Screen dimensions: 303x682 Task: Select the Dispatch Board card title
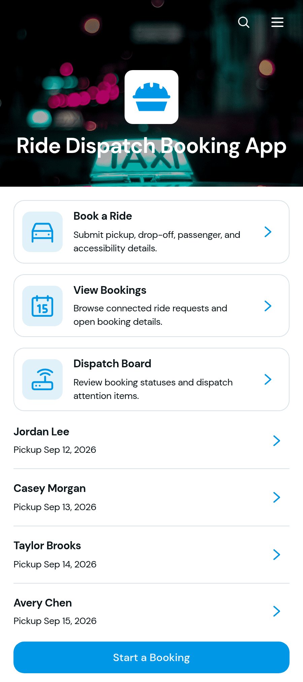click(x=112, y=364)
